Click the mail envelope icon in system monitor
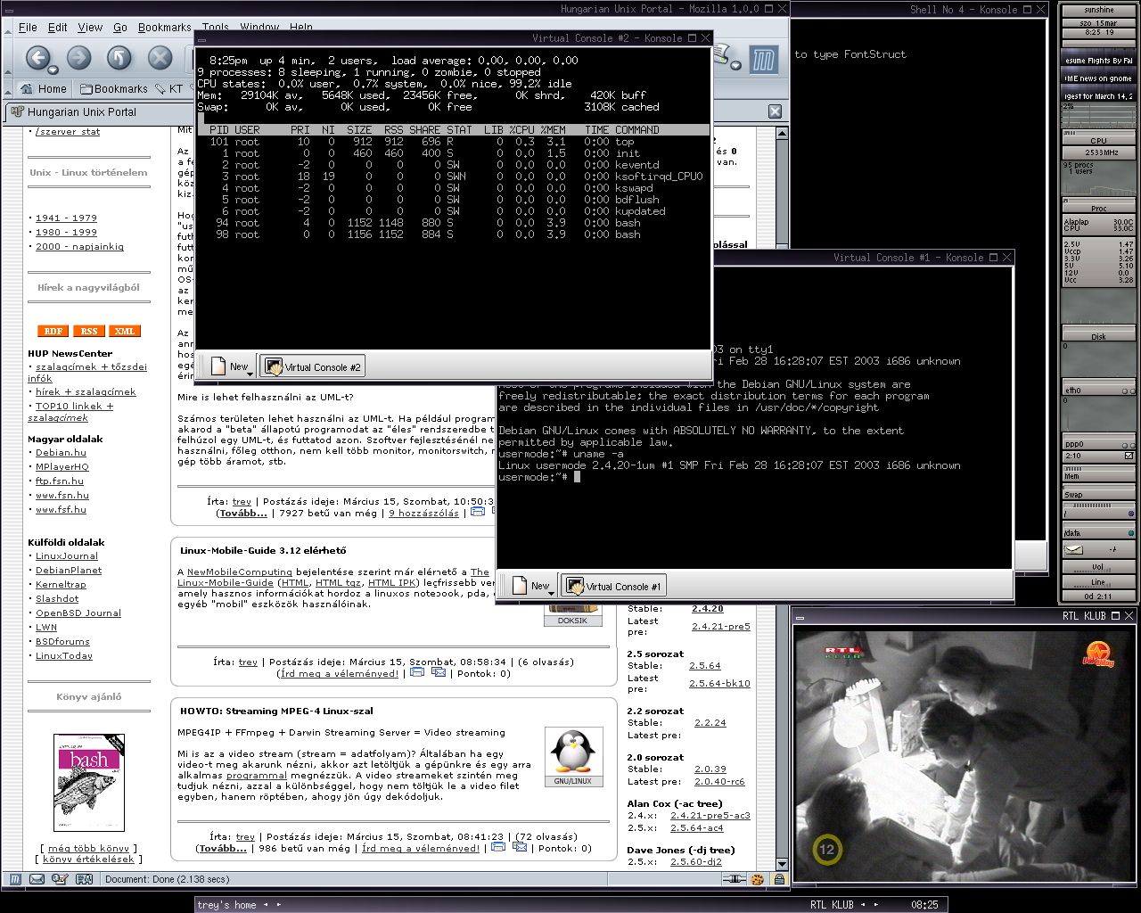1141x913 pixels. [1074, 550]
